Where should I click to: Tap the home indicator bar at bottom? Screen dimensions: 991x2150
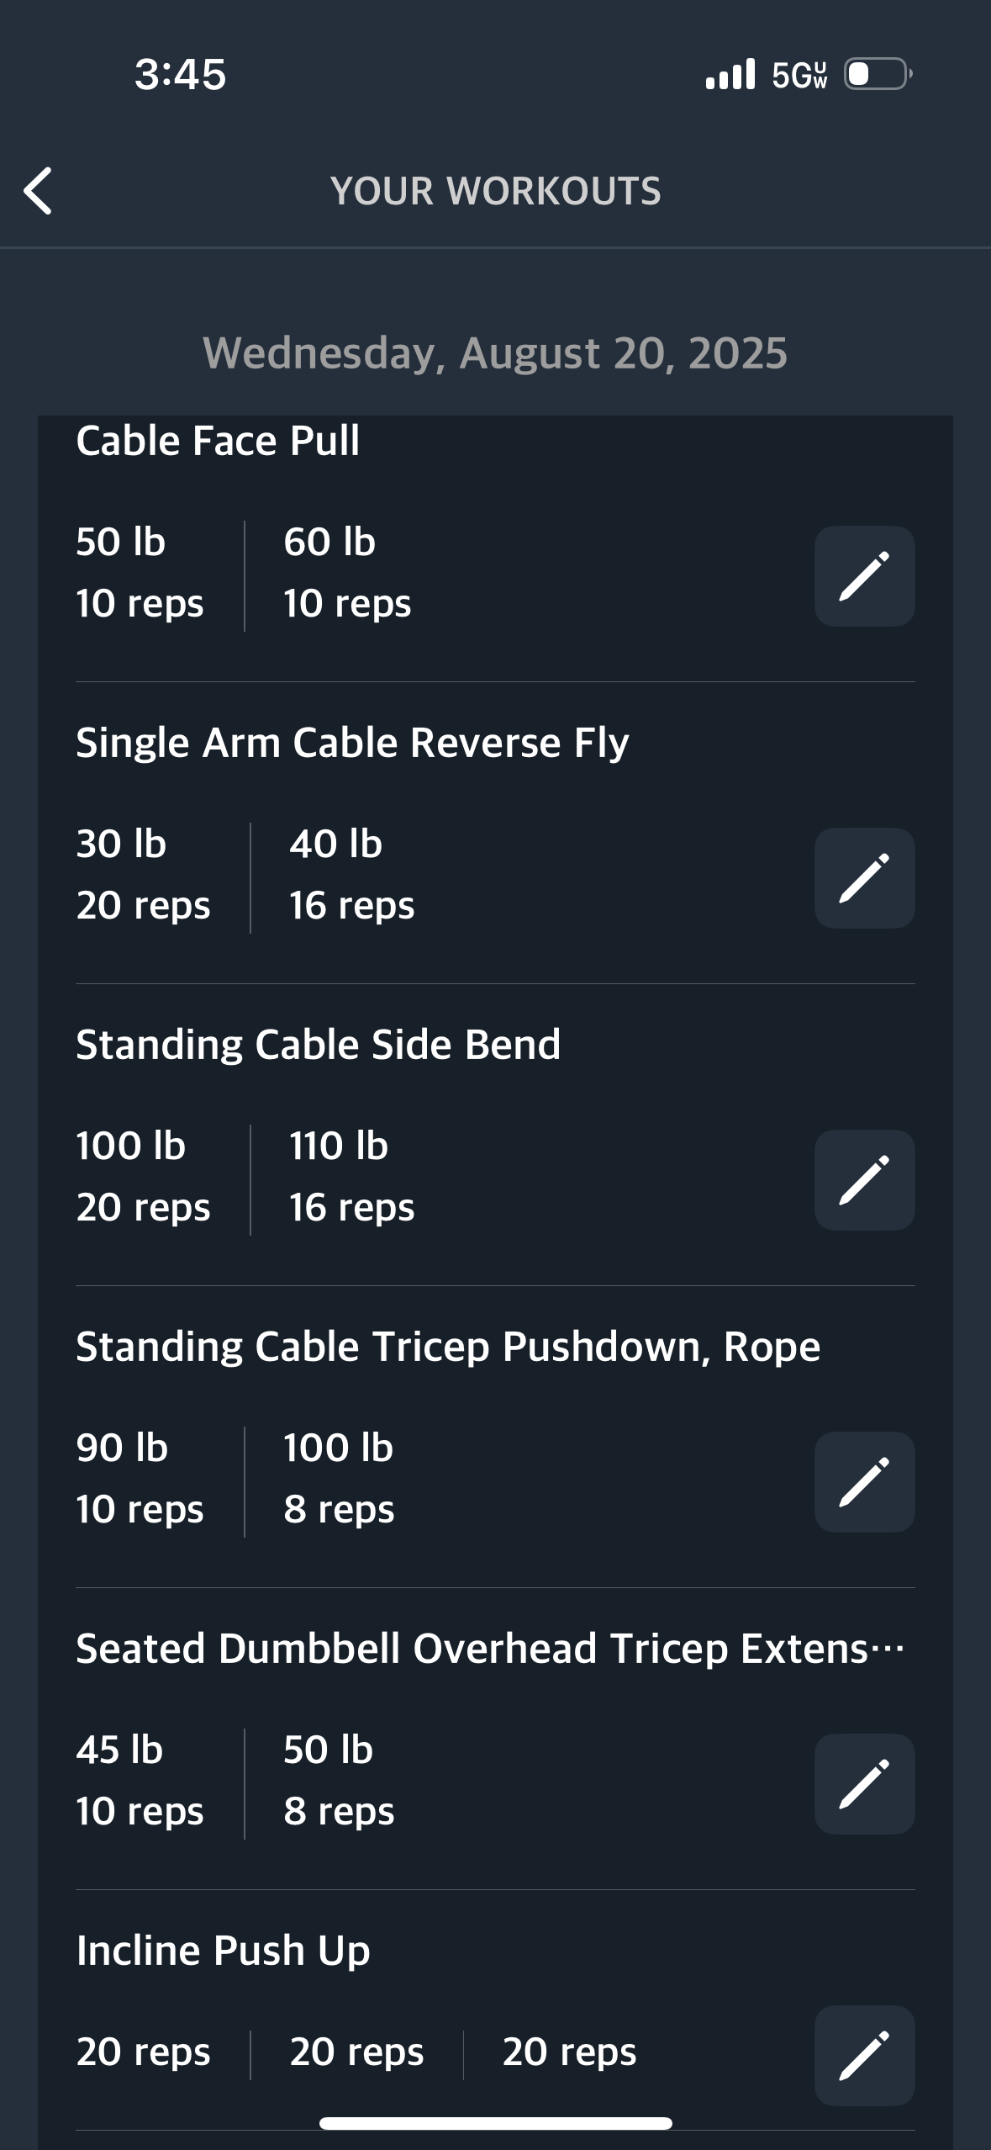(x=495, y=2123)
